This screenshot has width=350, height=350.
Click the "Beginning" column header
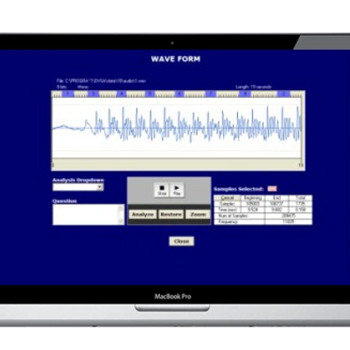pyautogui.click(x=253, y=198)
